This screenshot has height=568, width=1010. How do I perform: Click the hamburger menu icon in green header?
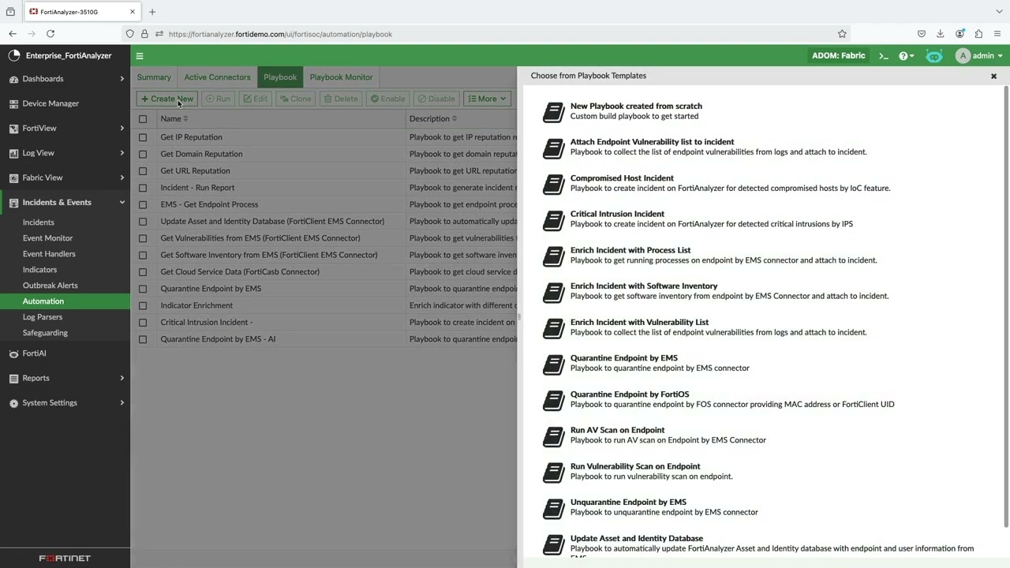coord(140,56)
